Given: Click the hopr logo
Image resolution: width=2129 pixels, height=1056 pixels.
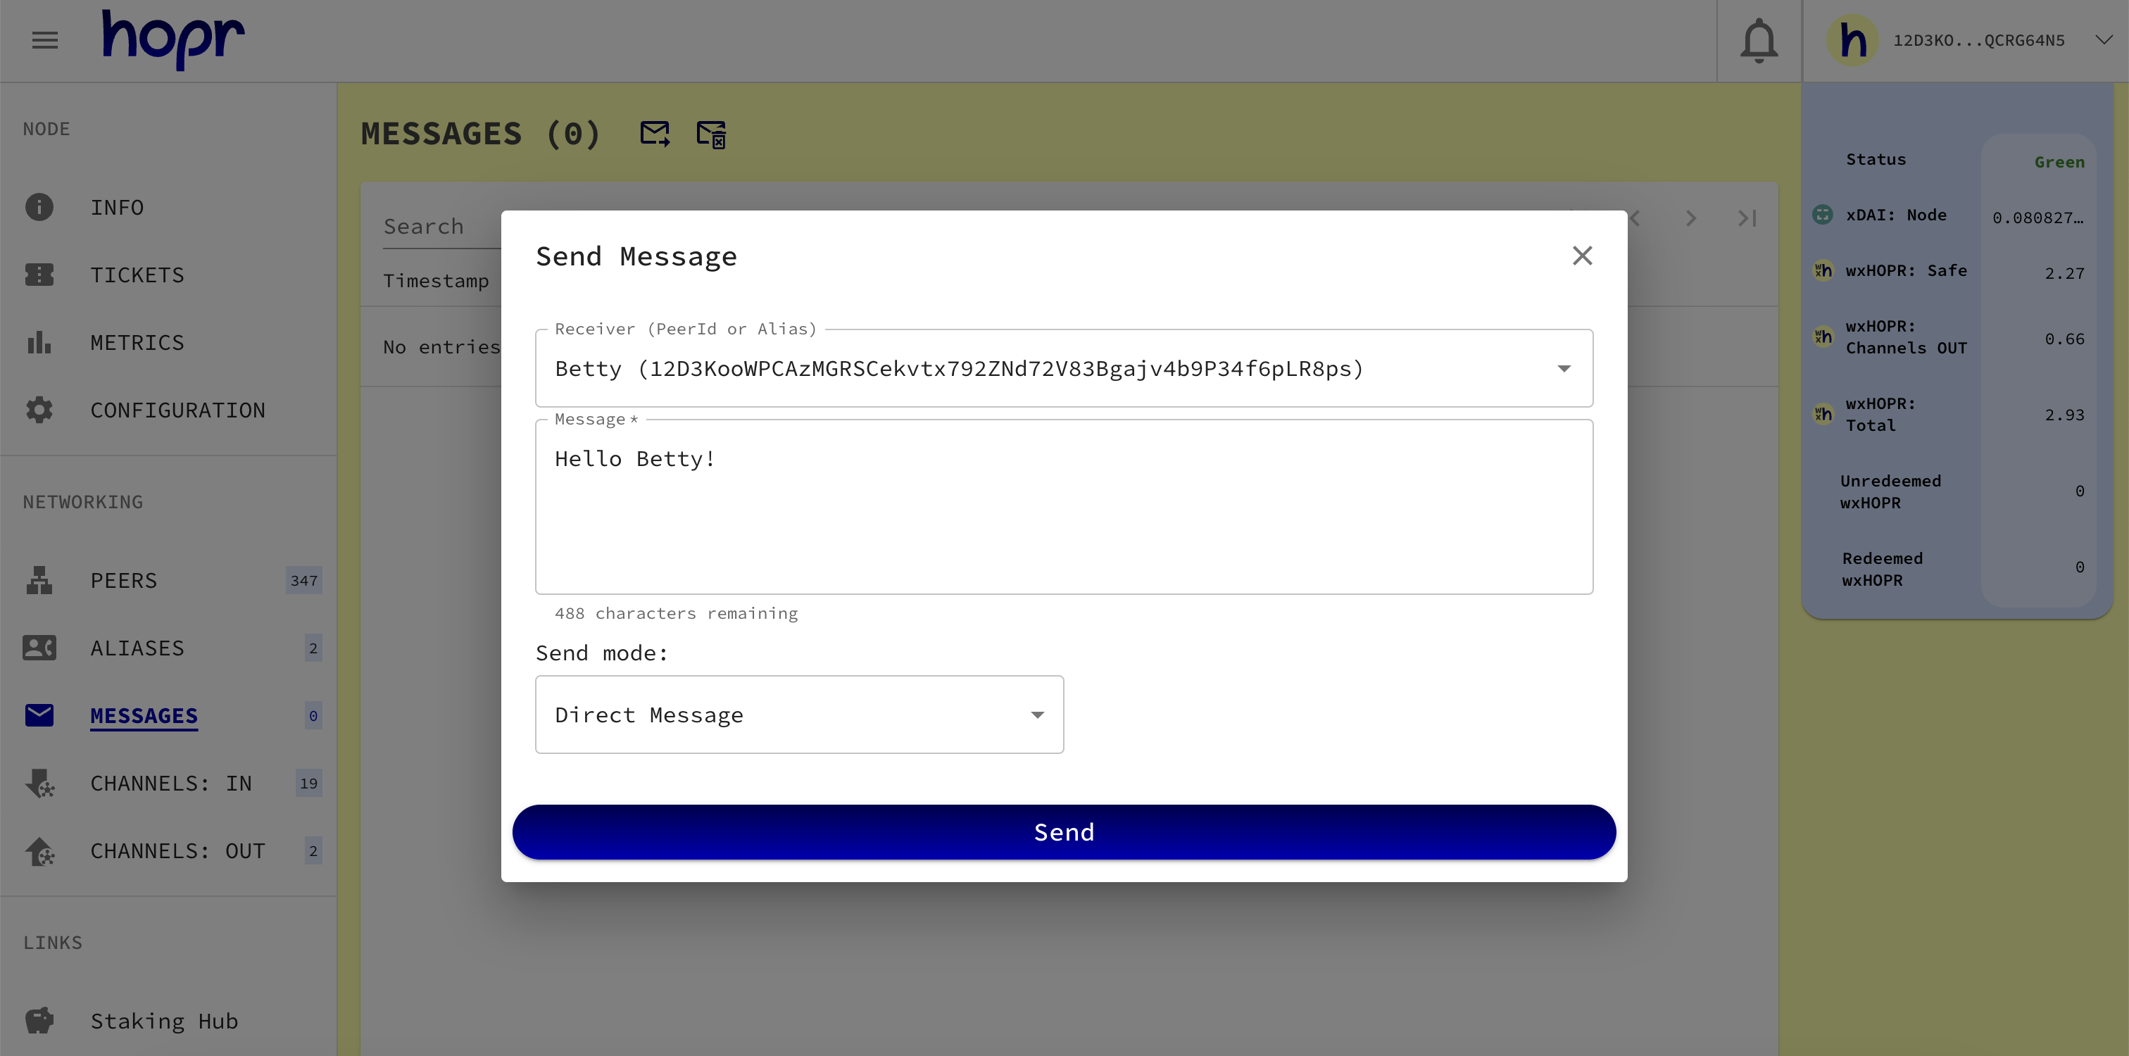Looking at the screenshot, I should (174, 39).
